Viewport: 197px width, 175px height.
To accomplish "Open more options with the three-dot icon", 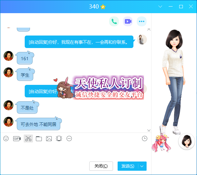I will pyautogui.click(x=142, y=21).
